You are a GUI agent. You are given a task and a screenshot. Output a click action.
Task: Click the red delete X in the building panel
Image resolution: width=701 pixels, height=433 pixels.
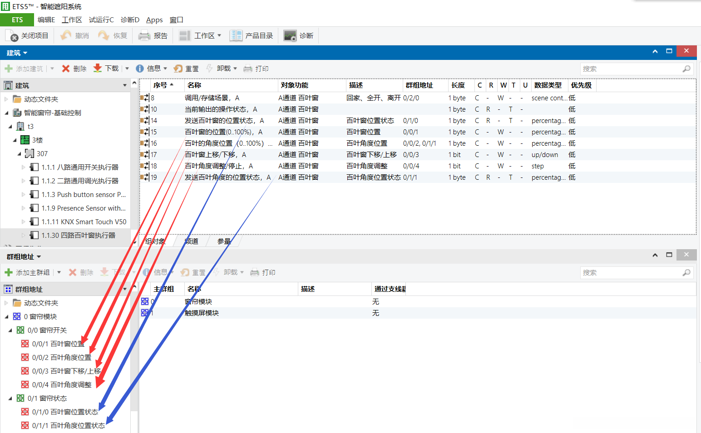[66, 69]
